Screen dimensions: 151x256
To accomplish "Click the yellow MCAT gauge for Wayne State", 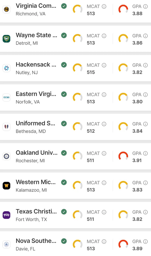I will (x=77, y=39).
